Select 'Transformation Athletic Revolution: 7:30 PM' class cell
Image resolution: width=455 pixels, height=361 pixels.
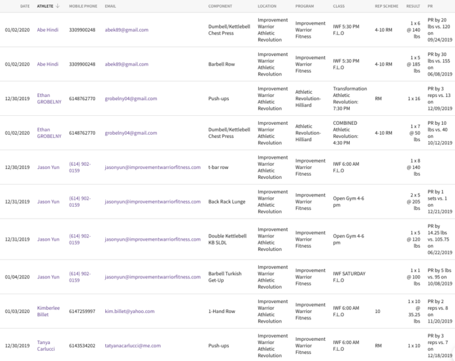(350, 98)
